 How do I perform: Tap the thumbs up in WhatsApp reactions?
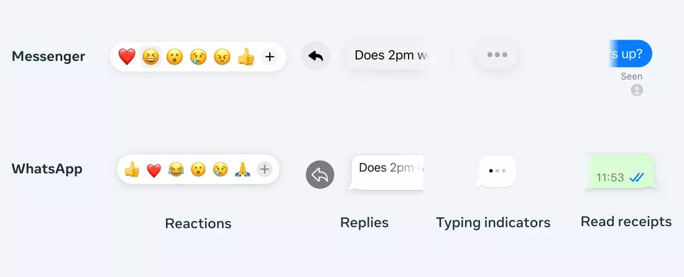(132, 170)
